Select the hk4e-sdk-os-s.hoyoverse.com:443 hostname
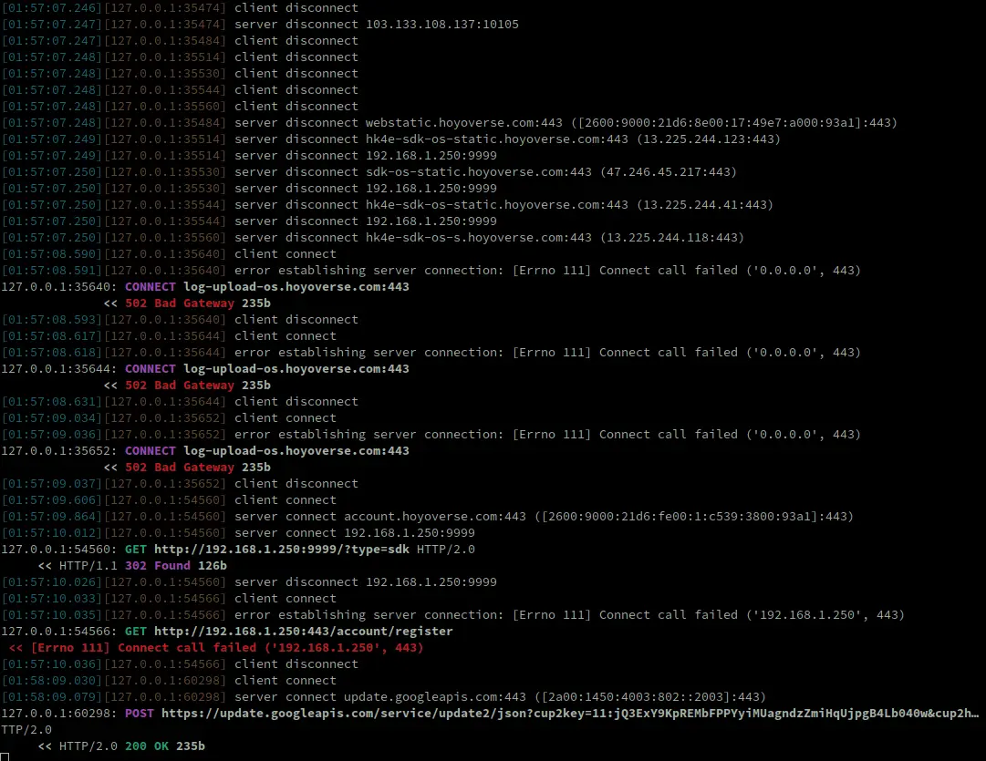986x761 pixels. pos(479,238)
